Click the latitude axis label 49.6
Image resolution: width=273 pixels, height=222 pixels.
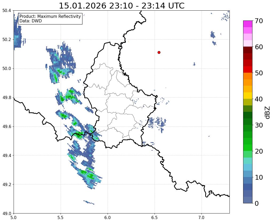7,127
